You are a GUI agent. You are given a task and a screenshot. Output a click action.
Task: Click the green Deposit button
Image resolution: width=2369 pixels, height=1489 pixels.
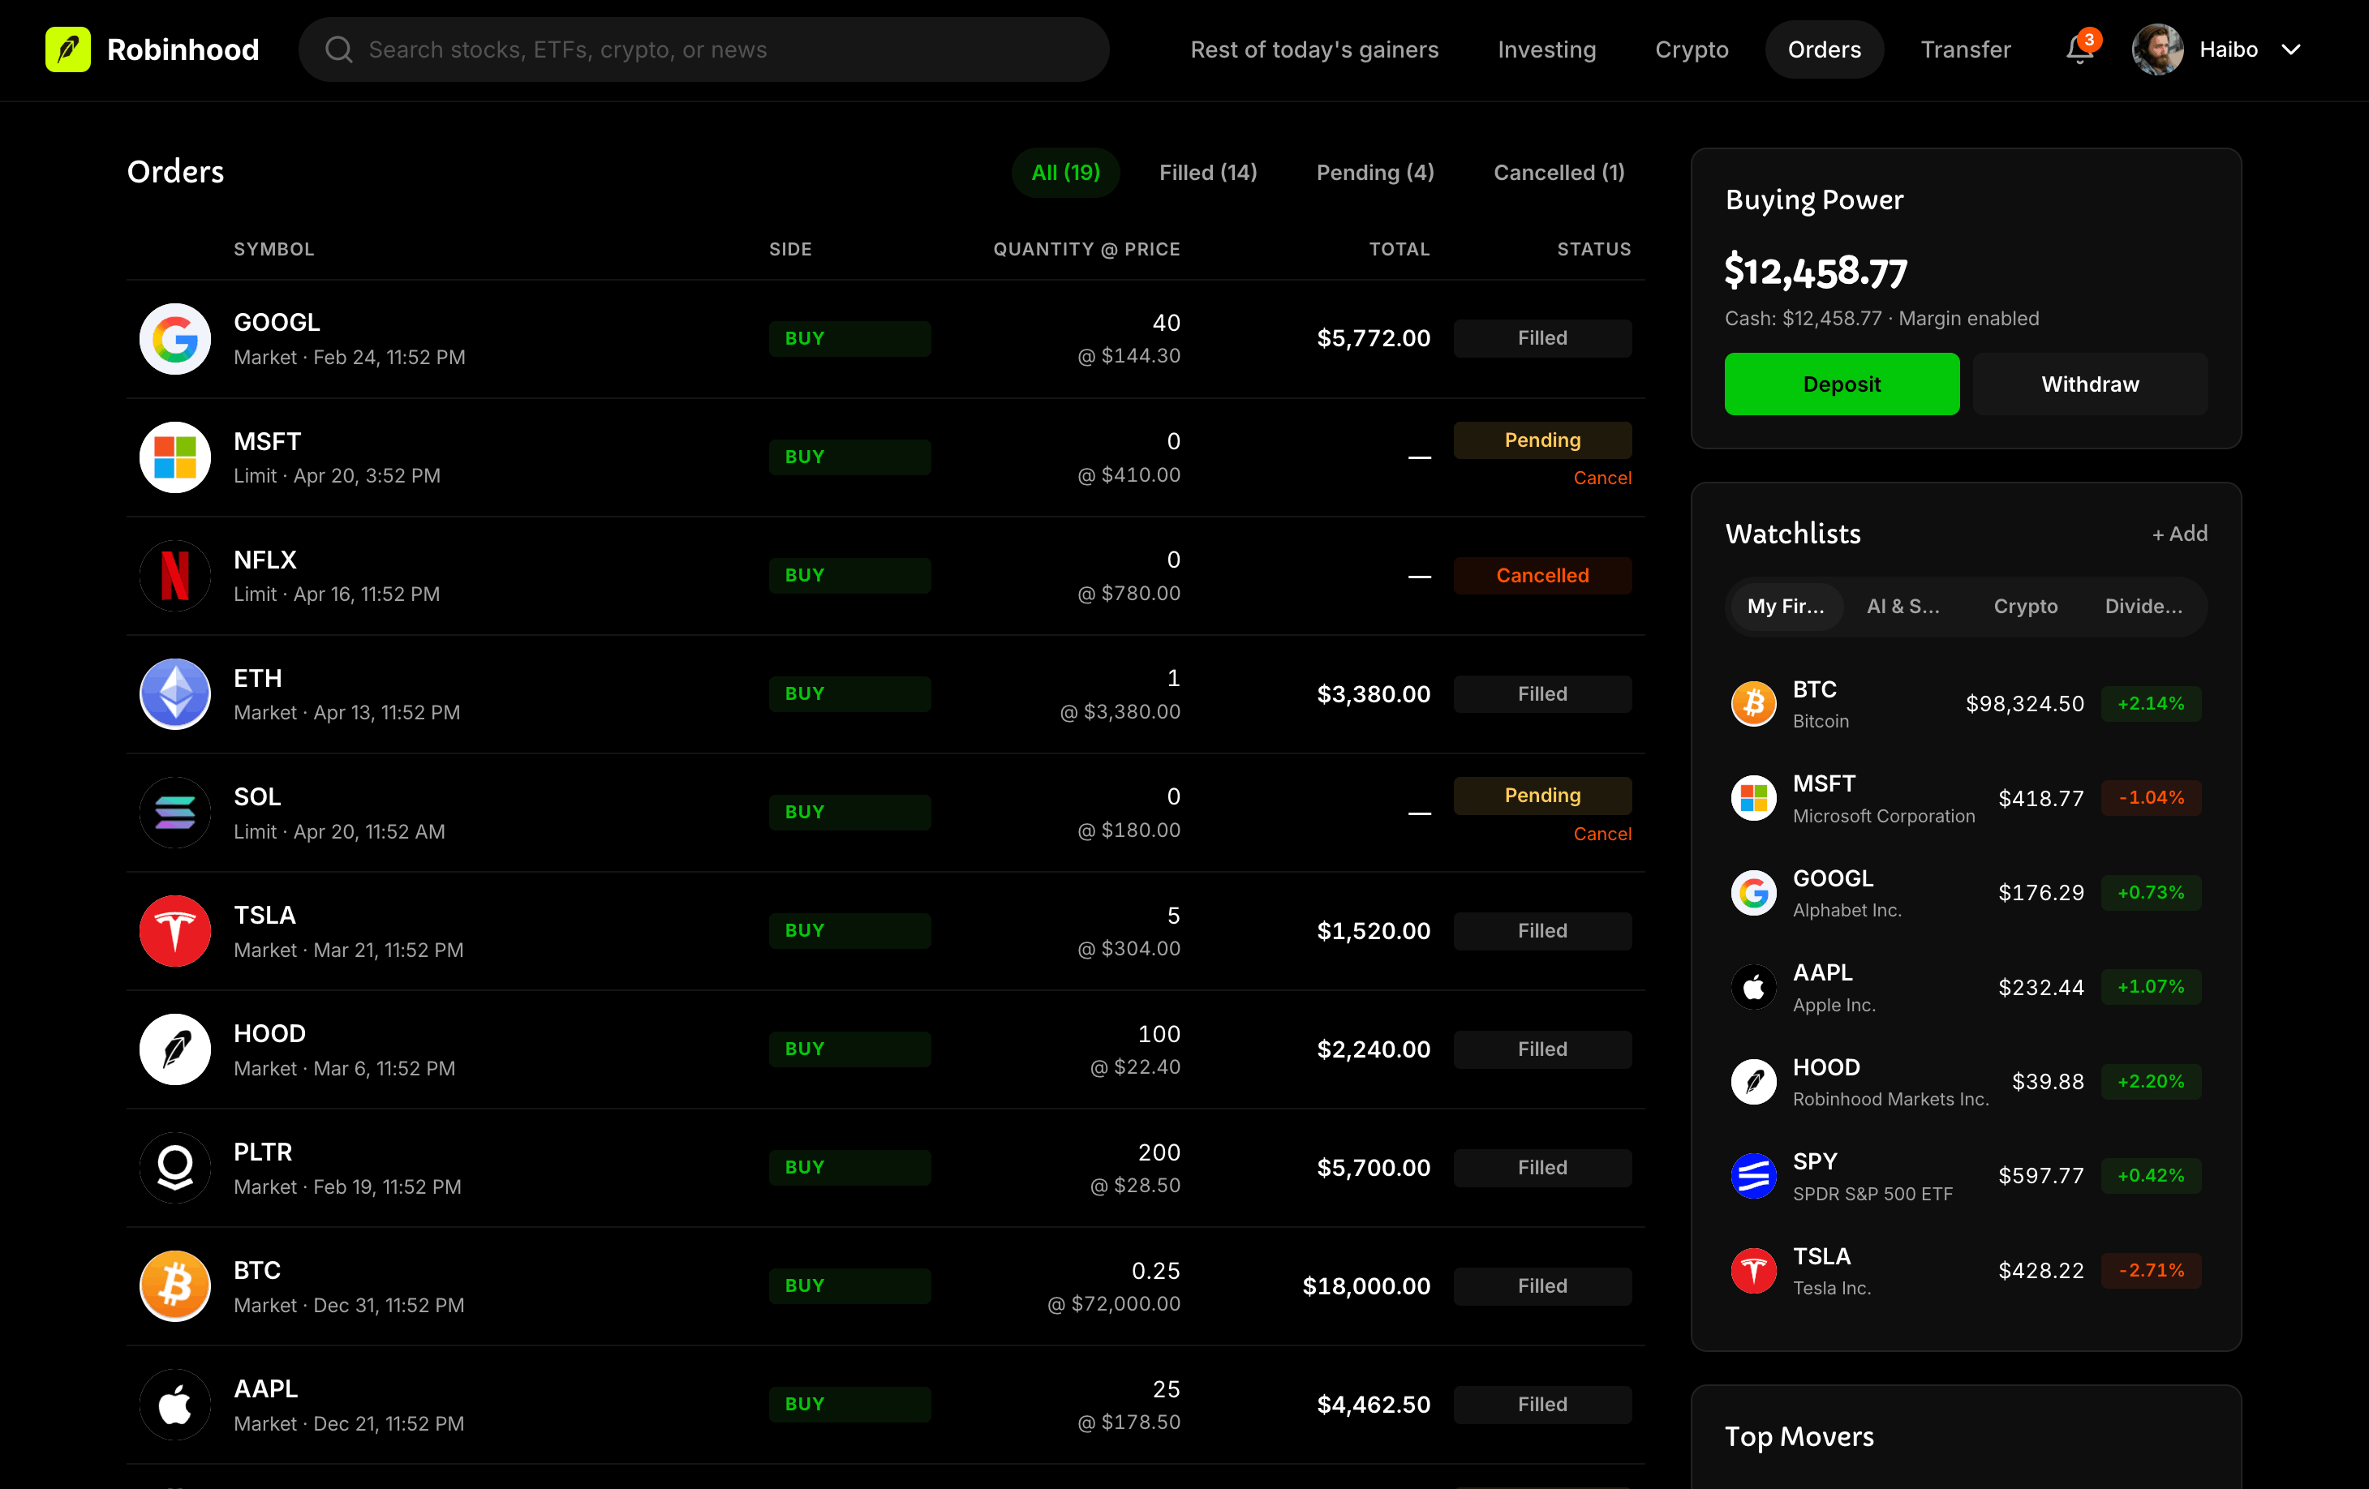click(1841, 384)
